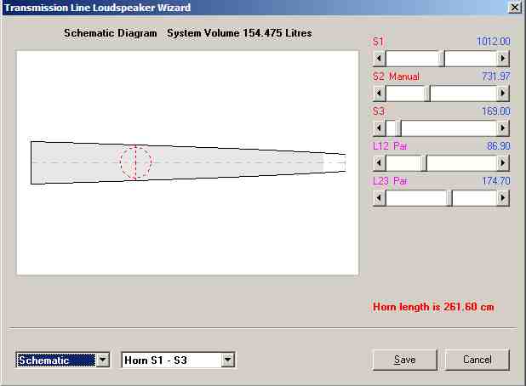Click the S3 slider thumb
Image resolution: width=526 pixels, height=386 pixels.
coord(398,128)
